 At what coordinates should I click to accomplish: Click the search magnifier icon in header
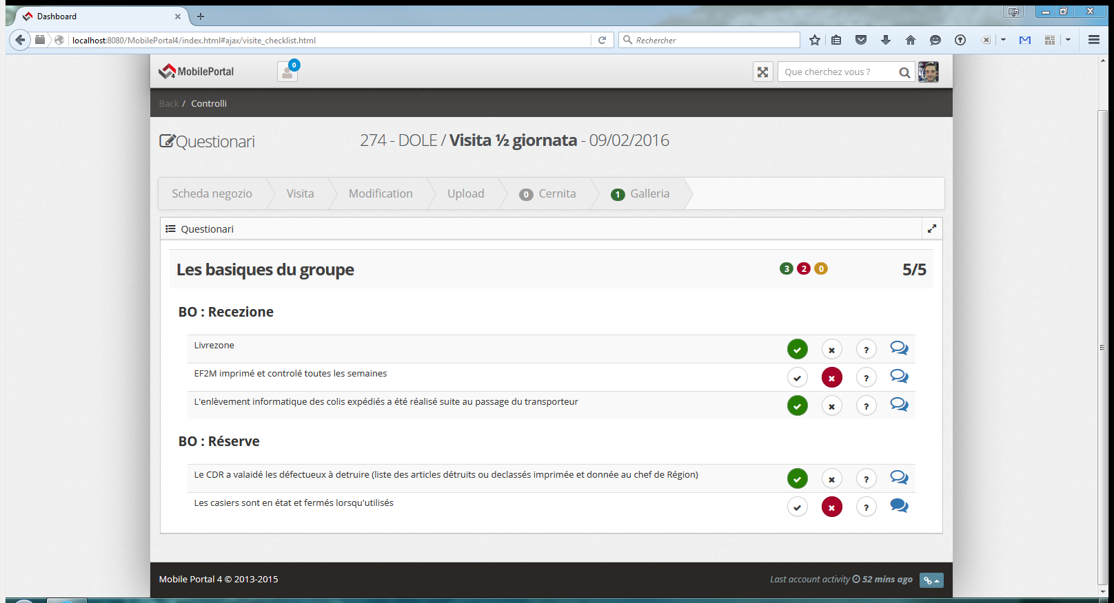[x=904, y=72]
